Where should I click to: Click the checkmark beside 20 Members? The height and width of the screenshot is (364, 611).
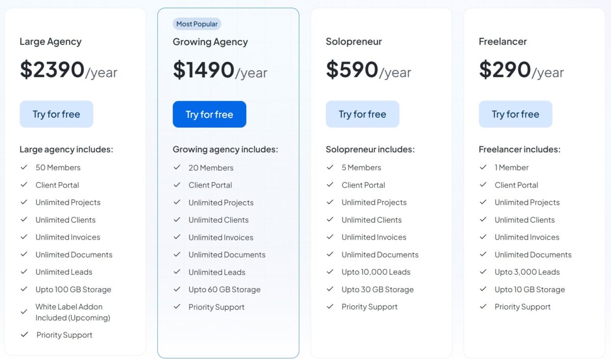(x=177, y=167)
